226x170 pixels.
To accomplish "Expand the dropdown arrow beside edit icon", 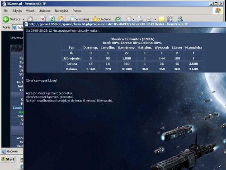I will (x=155, y=19).
